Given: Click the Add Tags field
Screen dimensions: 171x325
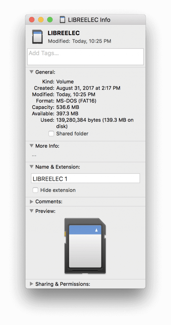Looking at the screenshot, I should pos(85,57).
